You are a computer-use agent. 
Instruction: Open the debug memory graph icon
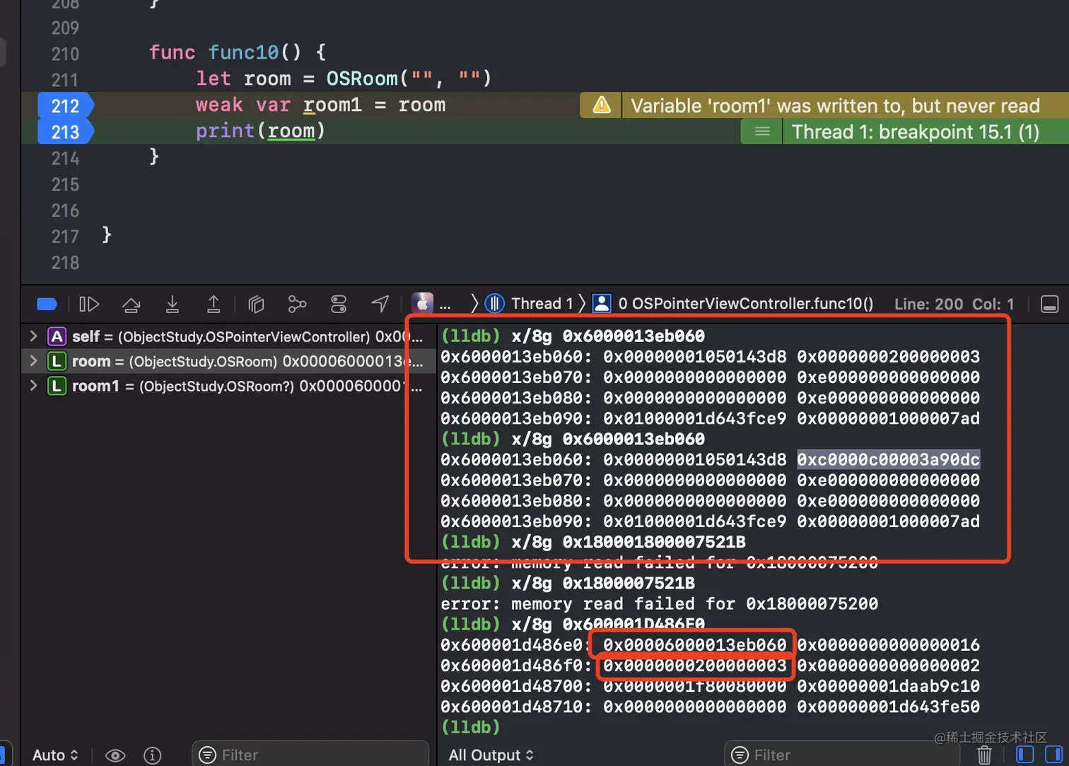coord(297,304)
